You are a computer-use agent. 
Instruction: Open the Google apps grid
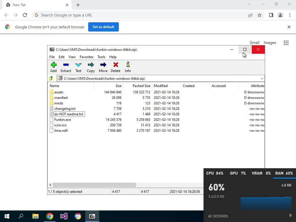click(x=286, y=43)
